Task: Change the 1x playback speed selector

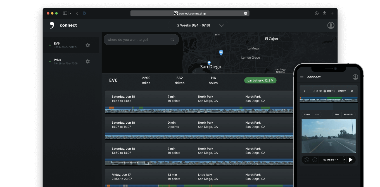Action: pyautogui.click(x=344, y=160)
